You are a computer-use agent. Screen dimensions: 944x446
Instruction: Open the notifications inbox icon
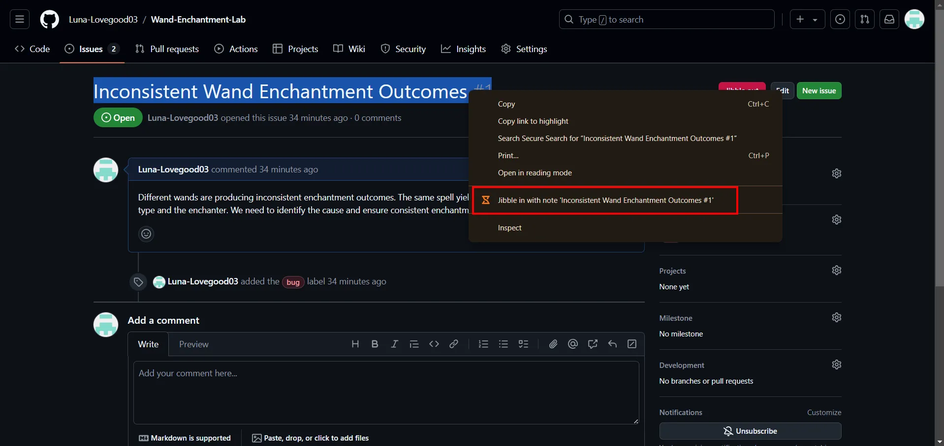click(x=889, y=20)
